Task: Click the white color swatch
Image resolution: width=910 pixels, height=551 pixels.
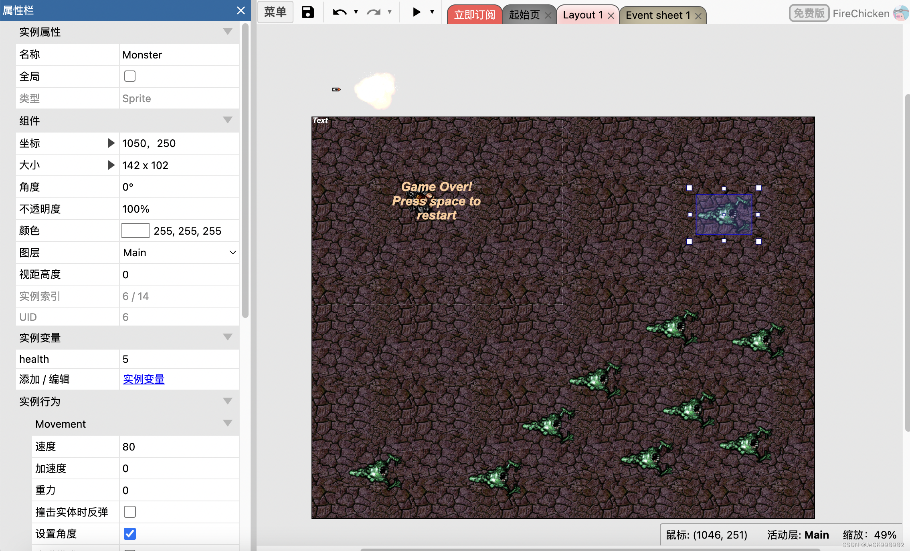Action: click(135, 231)
